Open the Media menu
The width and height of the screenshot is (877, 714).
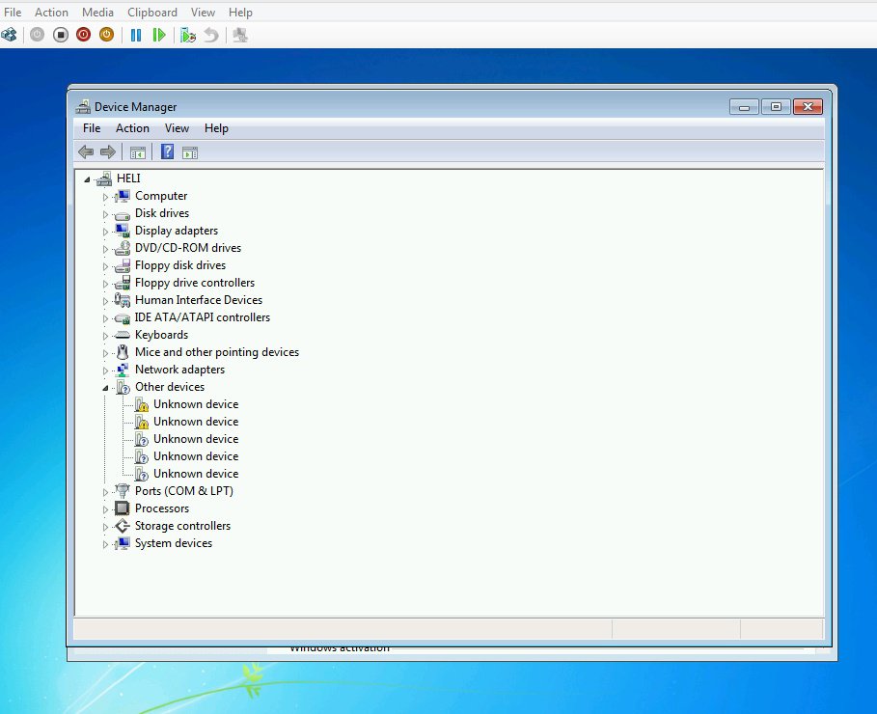97,12
